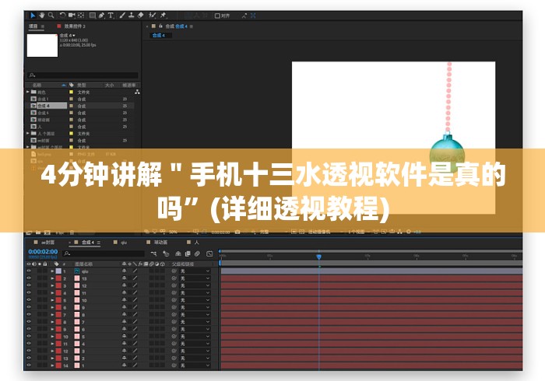Viewport: 545px width, 381px height.
Task: Select the Selection arrow tool
Action: click(x=32, y=15)
